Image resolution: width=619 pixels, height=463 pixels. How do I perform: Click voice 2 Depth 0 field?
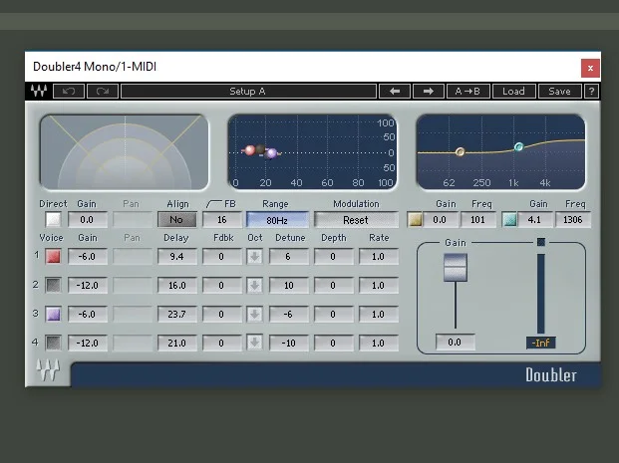(x=333, y=285)
